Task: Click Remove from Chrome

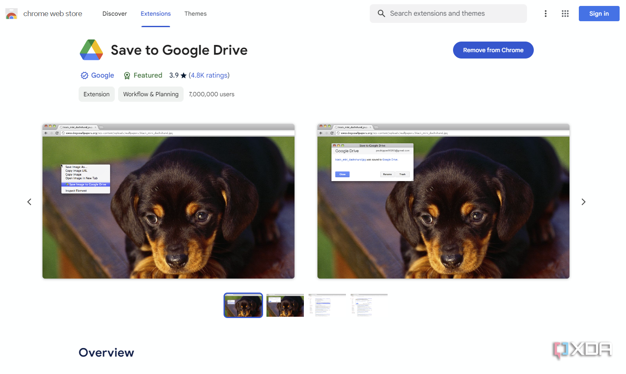Action: coord(493,50)
